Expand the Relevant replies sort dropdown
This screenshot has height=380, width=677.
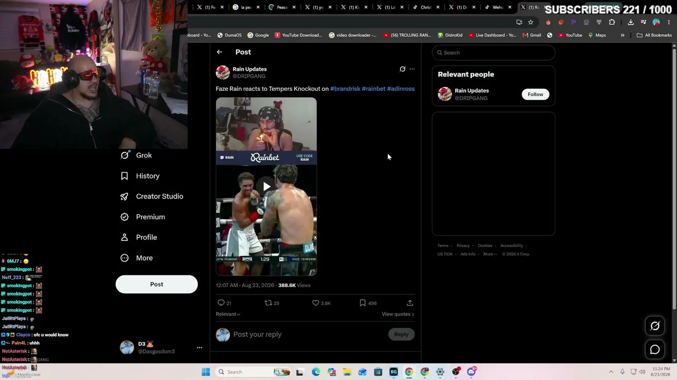coord(228,314)
